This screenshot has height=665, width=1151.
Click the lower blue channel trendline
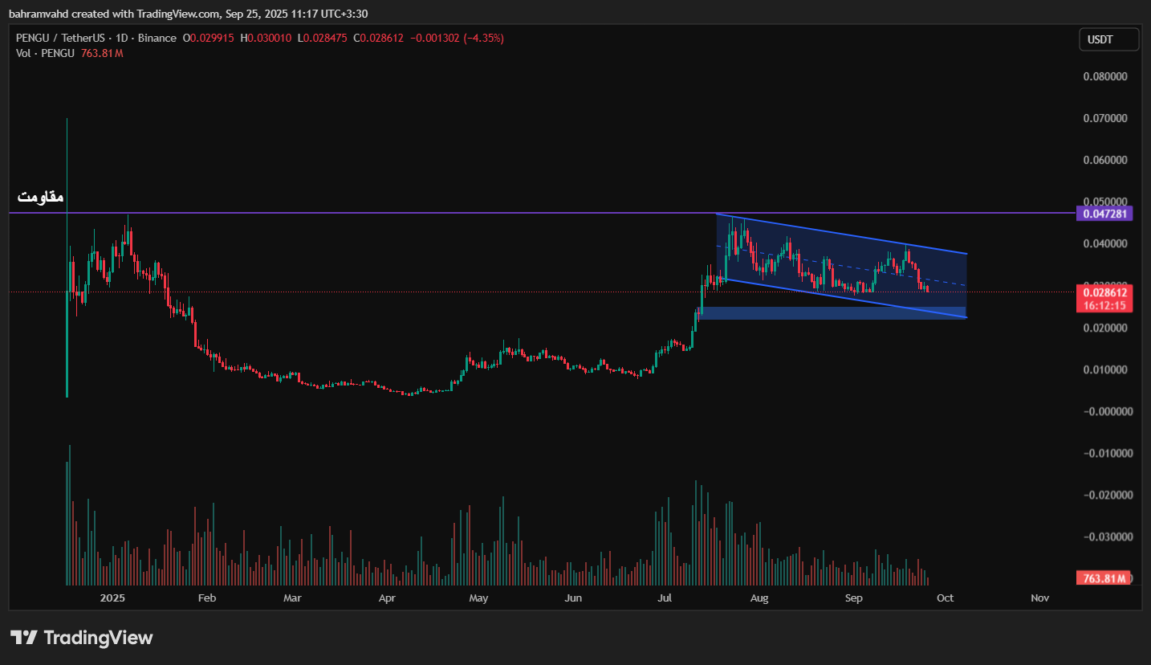coord(843,298)
